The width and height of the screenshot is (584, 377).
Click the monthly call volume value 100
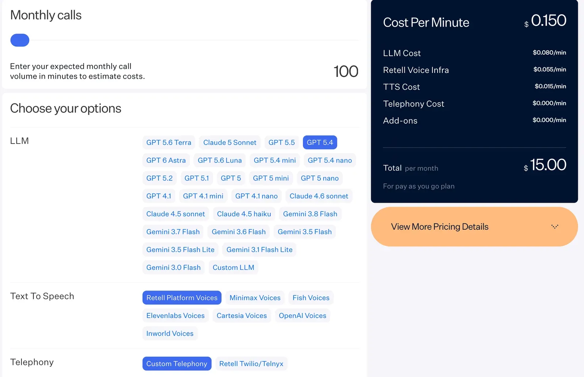tap(346, 71)
